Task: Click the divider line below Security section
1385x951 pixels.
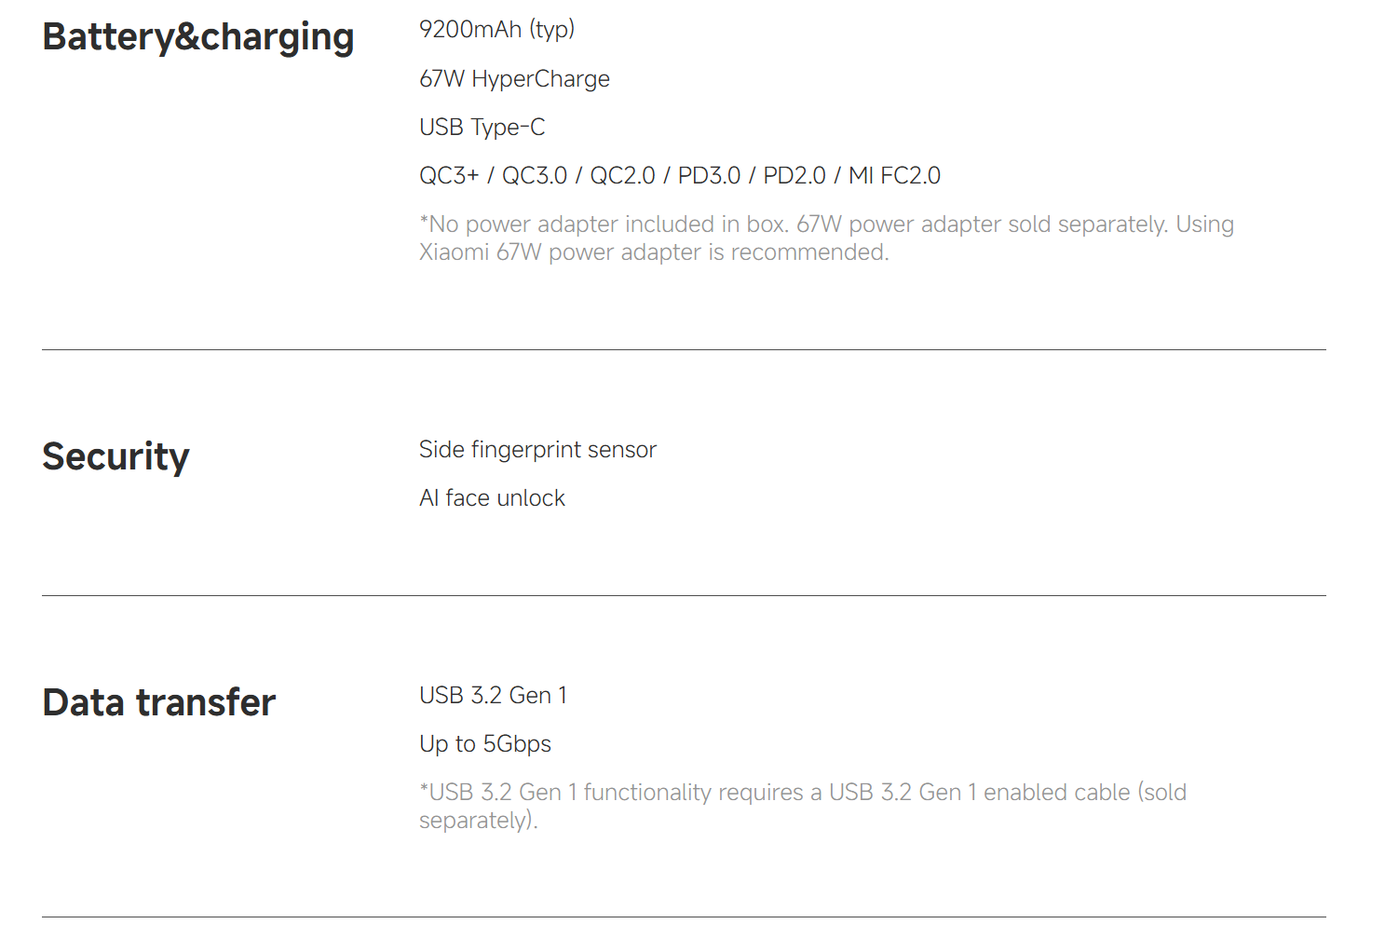Action: pos(684,596)
